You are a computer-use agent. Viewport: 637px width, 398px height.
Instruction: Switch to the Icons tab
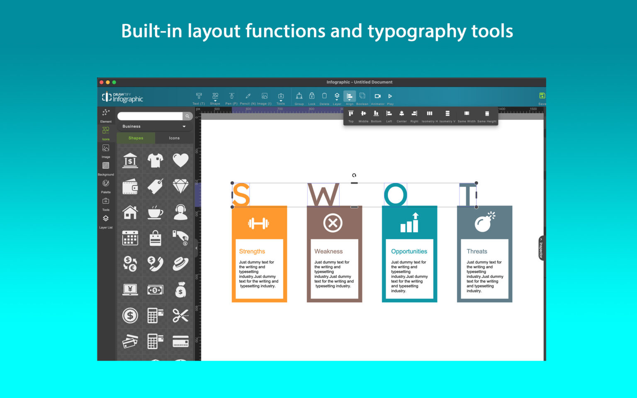[174, 138]
